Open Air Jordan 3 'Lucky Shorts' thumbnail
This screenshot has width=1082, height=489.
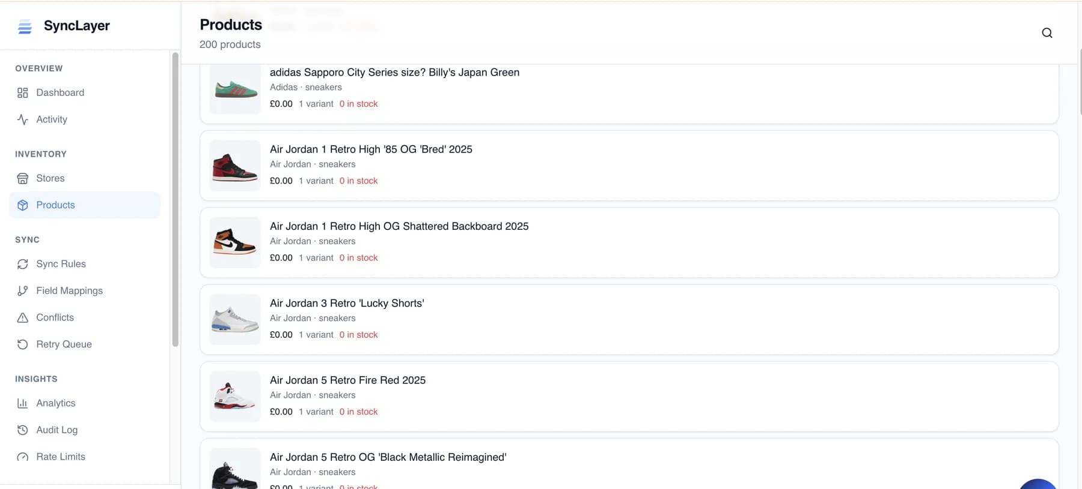(235, 319)
